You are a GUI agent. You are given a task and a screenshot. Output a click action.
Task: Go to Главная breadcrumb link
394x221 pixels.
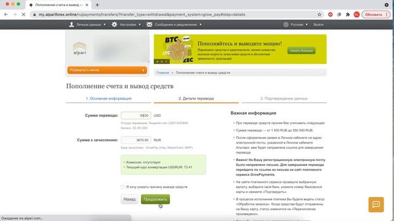click(x=163, y=72)
